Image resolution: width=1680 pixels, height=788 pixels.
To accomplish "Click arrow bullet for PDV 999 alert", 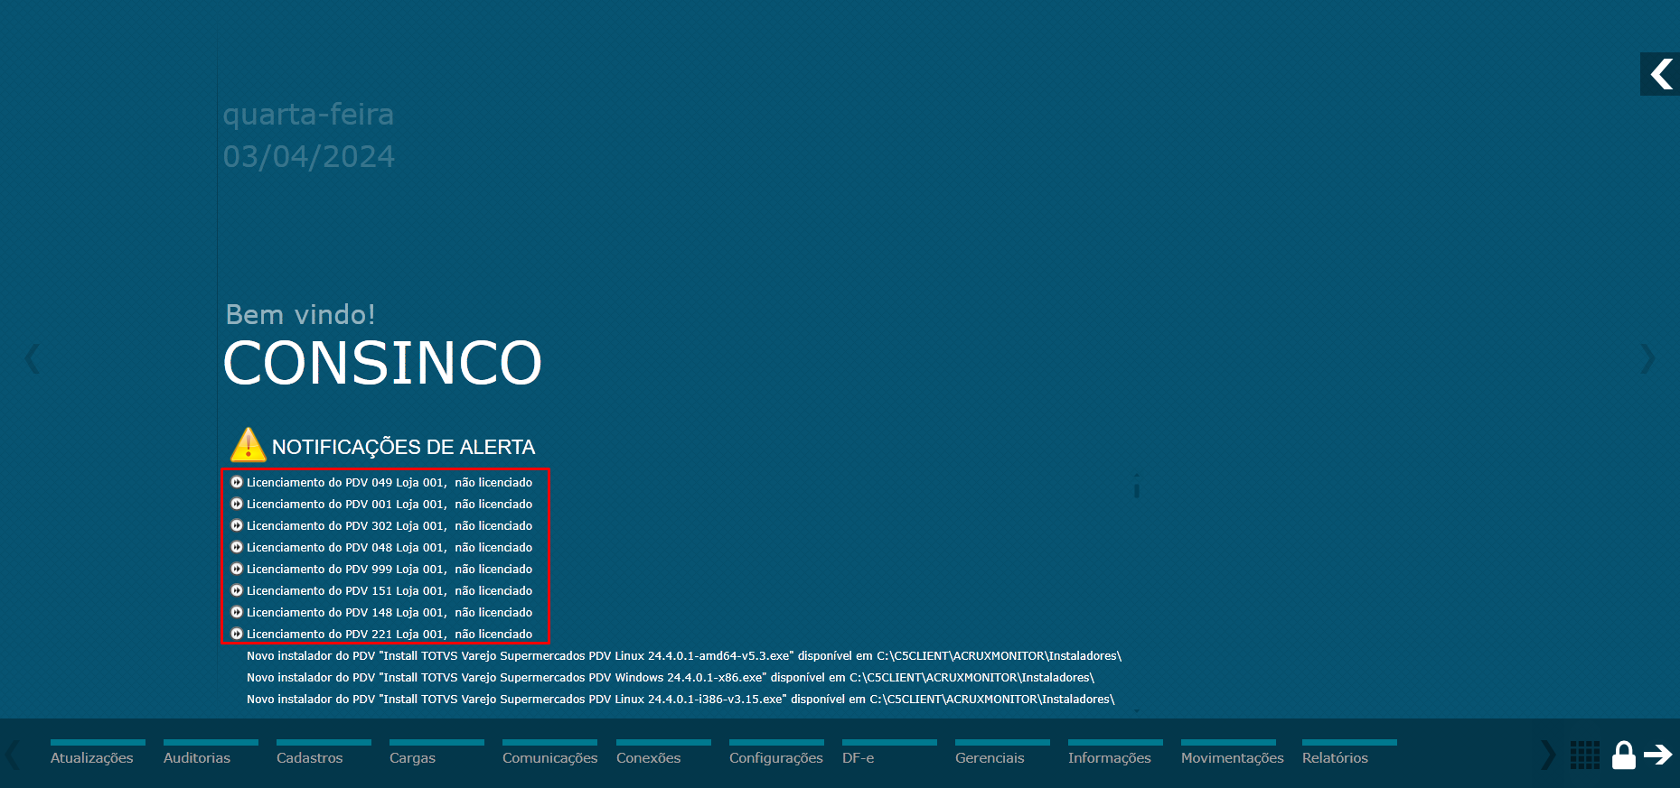I will [x=237, y=569].
